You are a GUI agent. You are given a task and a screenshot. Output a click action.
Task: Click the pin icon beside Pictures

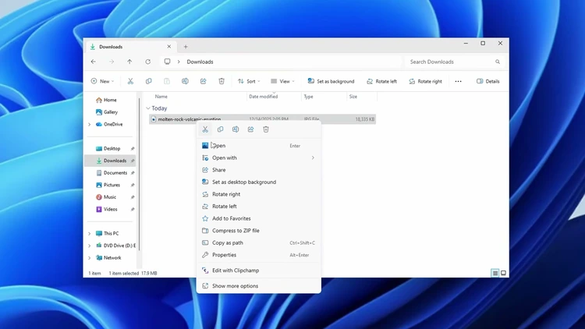pos(133,185)
